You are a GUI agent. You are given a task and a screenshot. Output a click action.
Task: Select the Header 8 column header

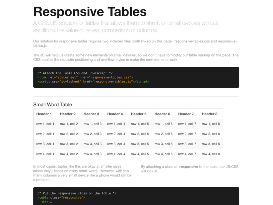(210, 114)
